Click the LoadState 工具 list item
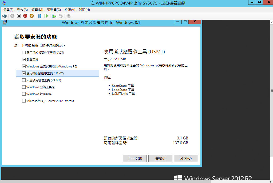273x183 pixels. [x=123, y=90]
